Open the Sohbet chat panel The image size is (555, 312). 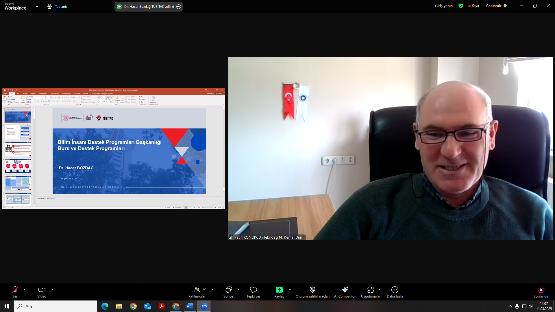pos(229,290)
